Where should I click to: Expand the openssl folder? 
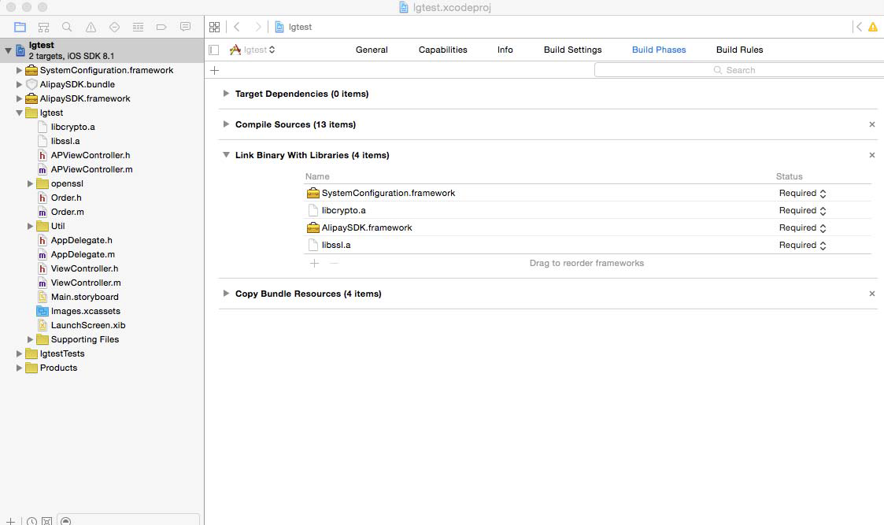tap(31, 183)
